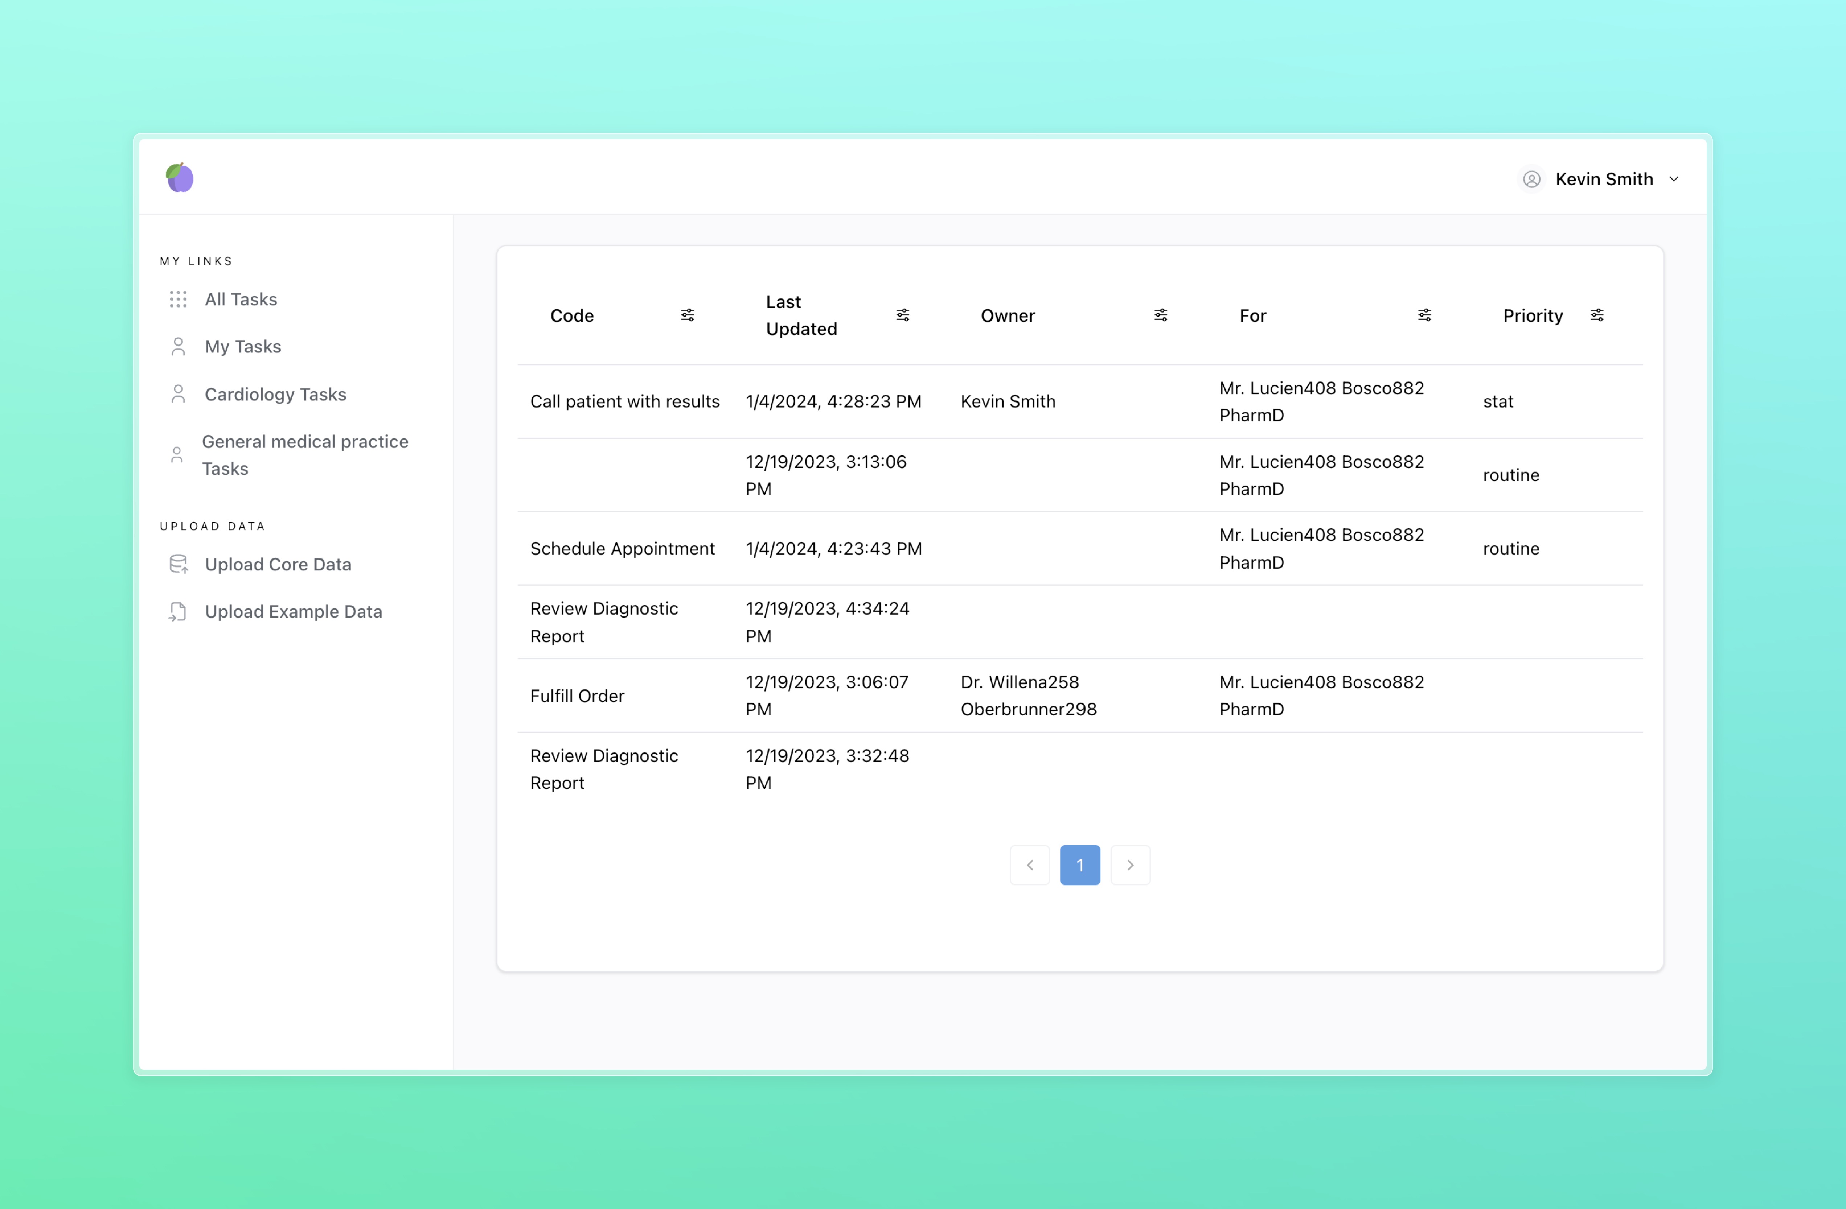Image resolution: width=1846 pixels, height=1209 pixels.
Task: Navigate to Cardiology Tasks
Action: click(275, 395)
